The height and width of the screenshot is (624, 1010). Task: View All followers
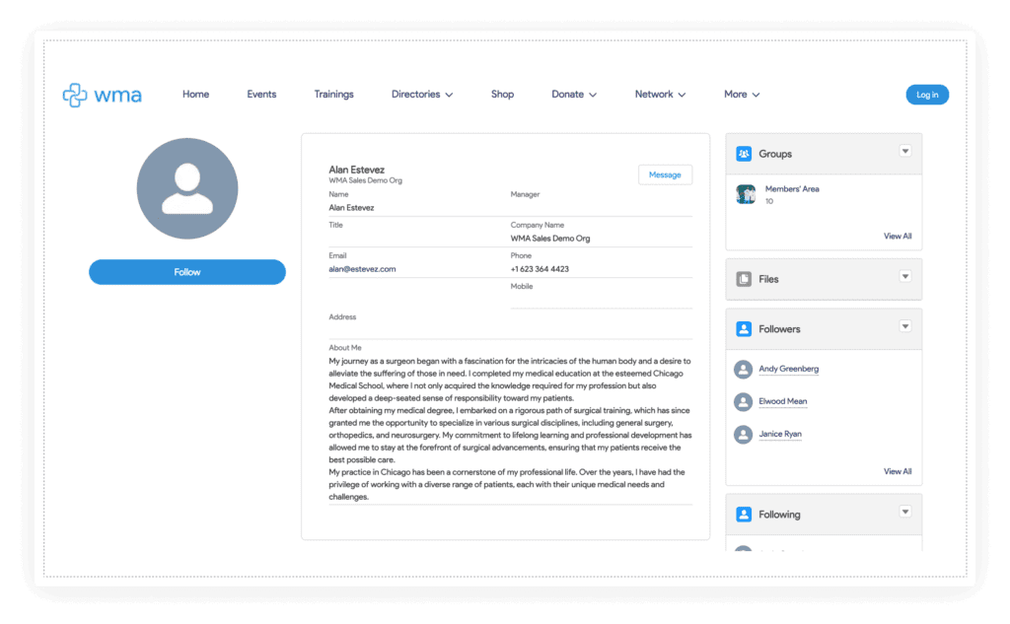[897, 471]
